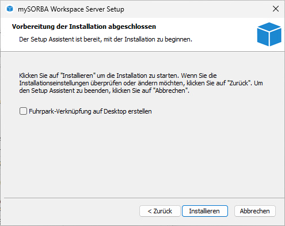Viewport: 285px width, 226px height.
Task: Click the quoted word "Zurück" in the instructions
Action: pyautogui.click(x=239, y=83)
